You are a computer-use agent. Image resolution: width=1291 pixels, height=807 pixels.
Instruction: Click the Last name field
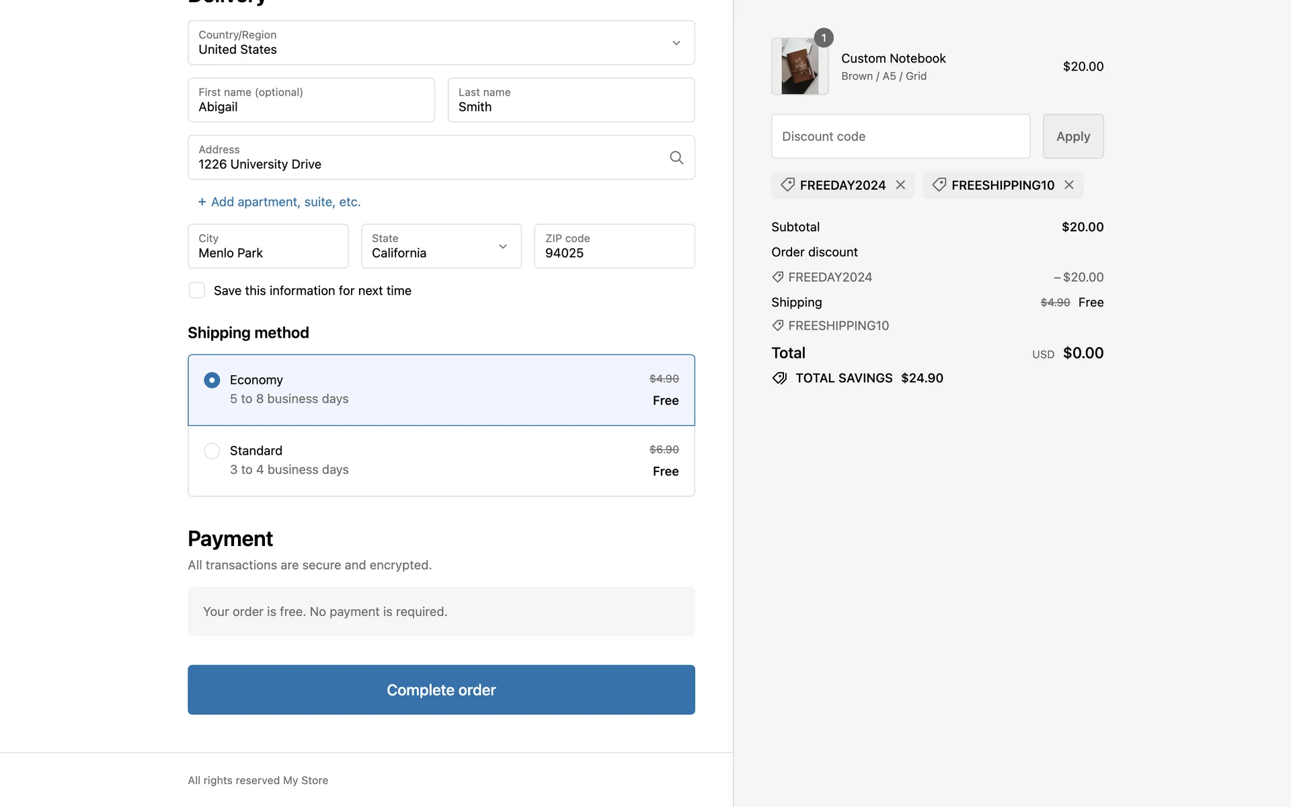click(x=571, y=100)
